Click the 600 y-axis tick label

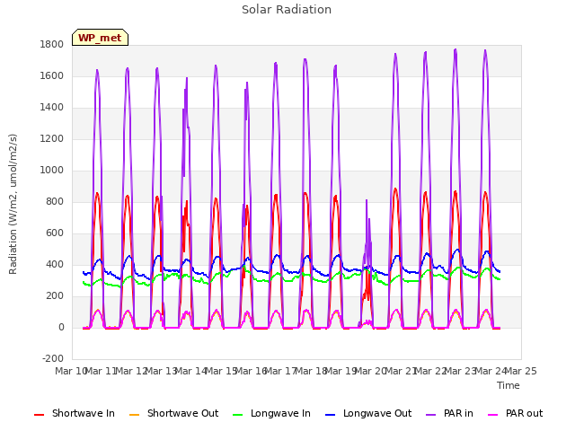pos(55,233)
